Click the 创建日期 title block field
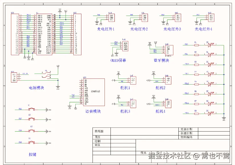The image size is (235, 165). pos(188,133)
